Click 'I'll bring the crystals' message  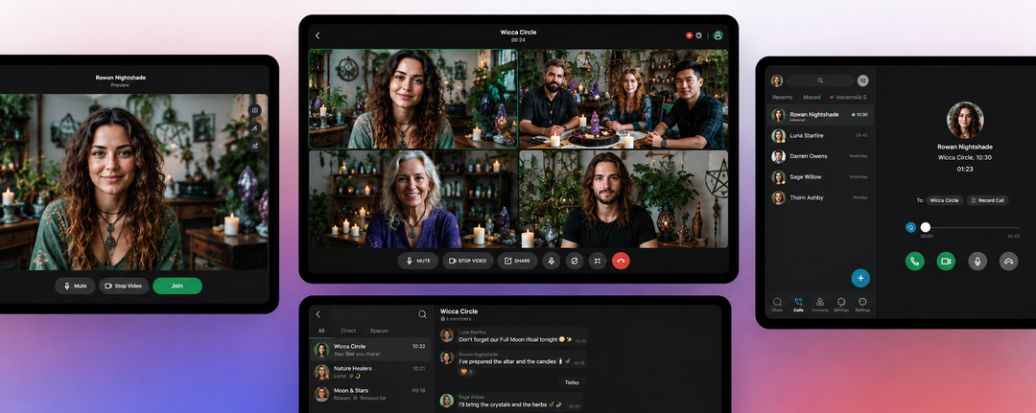coord(519,402)
